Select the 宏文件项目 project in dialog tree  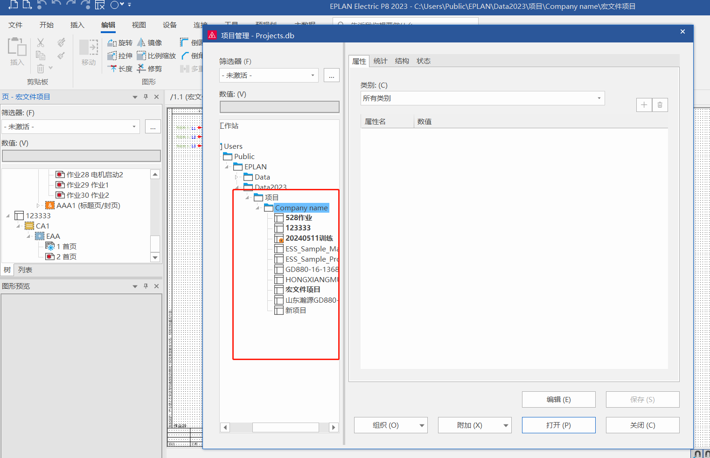coord(297,290)
